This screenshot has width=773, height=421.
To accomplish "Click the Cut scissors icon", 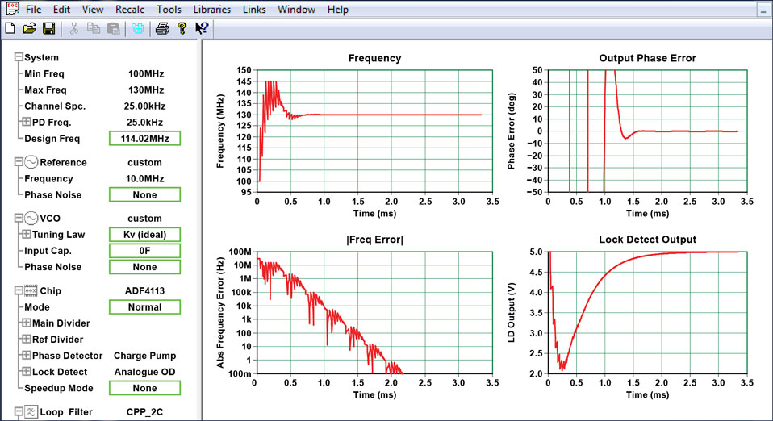I will pos(74,28).
